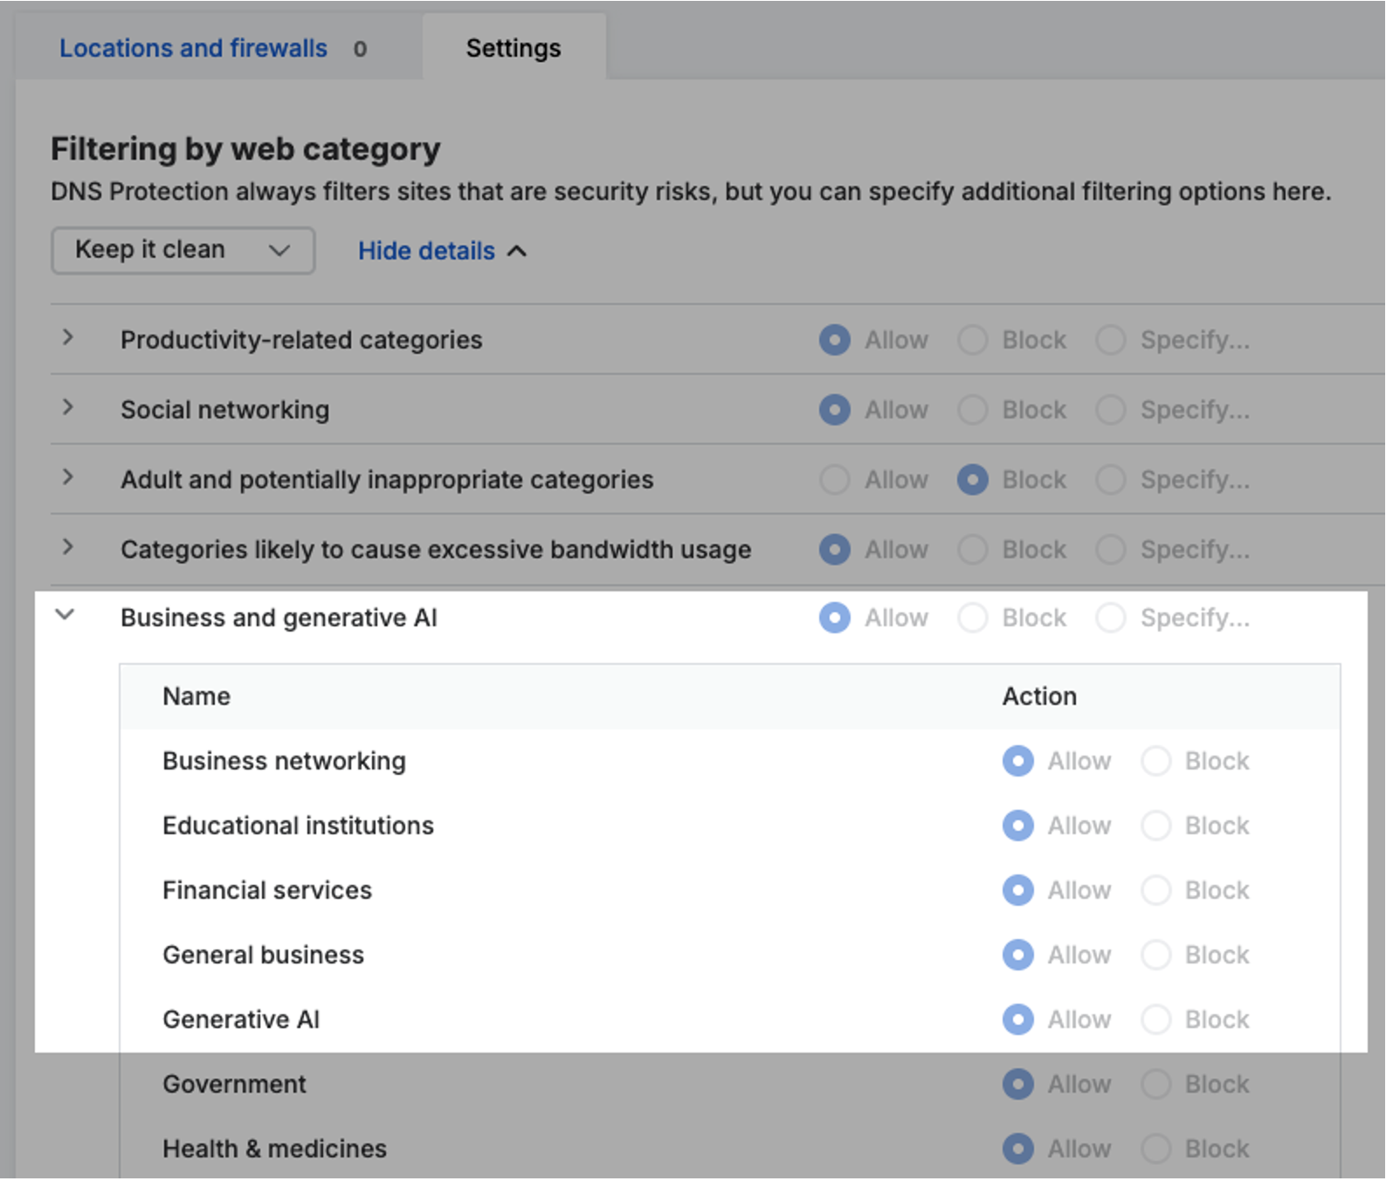Select Block for Social networking
The height and width of the screenshot is (1181, 1386).
coord(972,410)
